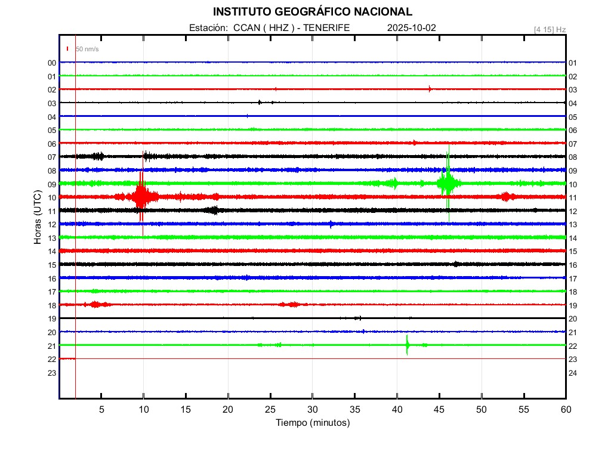The height and width of the screenshot is (458, 611).
Task: Click the red burst on trace 10 near minute 53
Action: pos(507,196)
